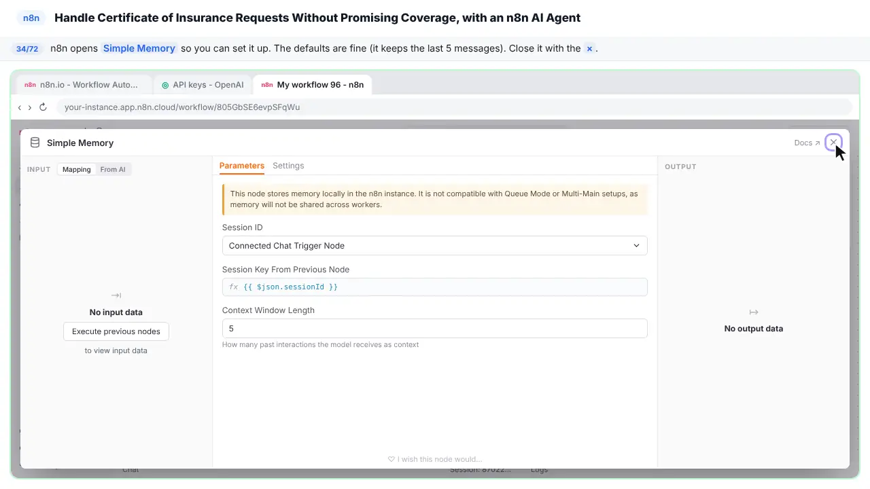Screen dimensions: 870x489
Task: Choose From AI input mode
Action: [113, 169]
